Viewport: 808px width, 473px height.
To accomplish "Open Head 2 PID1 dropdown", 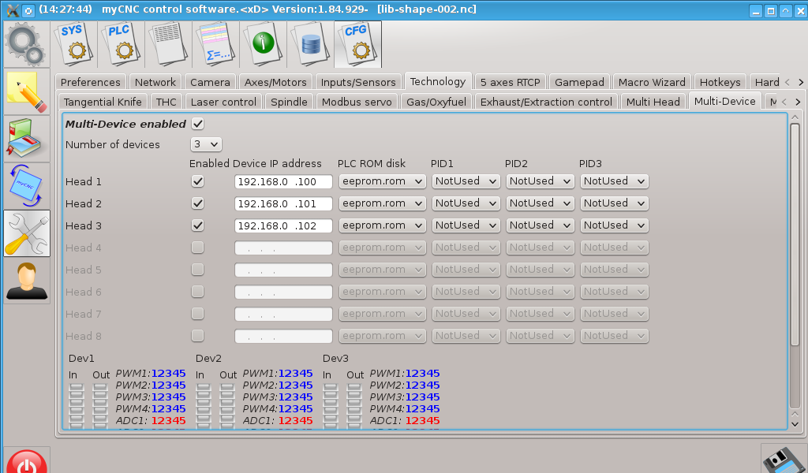I will pos(466,203).
